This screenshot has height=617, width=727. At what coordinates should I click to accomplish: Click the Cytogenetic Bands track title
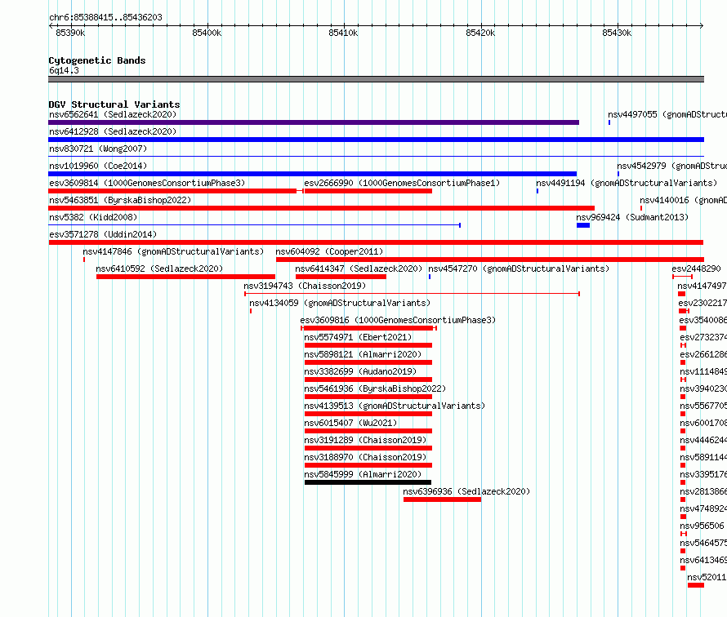97,60
